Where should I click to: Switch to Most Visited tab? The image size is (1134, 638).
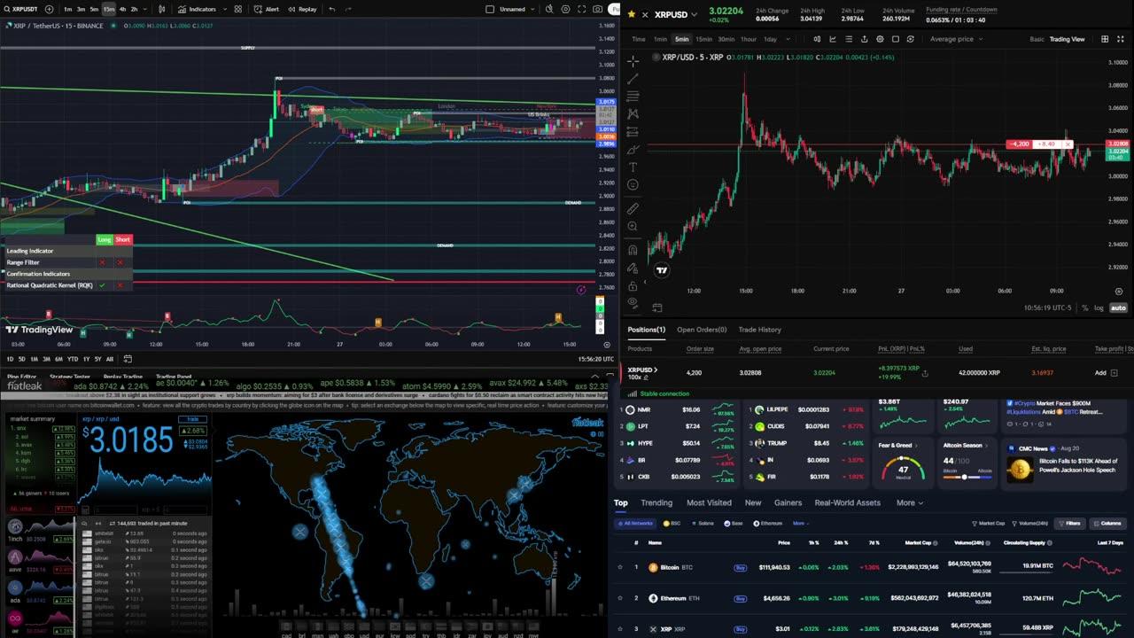(709, 502)
